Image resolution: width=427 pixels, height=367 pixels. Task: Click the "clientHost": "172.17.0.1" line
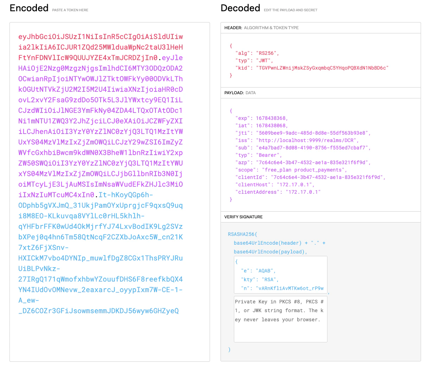275,185
